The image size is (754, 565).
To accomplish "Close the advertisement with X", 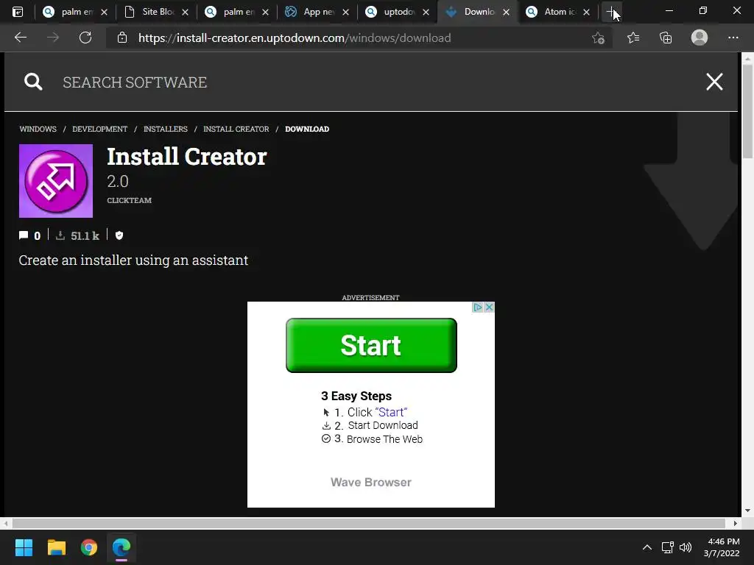I will (489, 307).
